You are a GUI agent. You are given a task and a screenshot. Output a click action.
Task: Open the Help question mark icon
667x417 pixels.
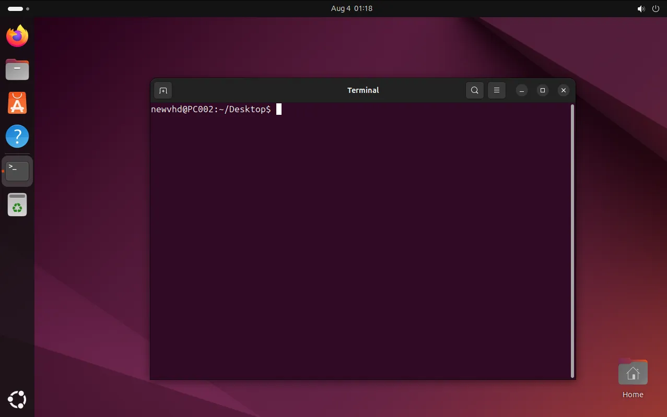(17, 137)
